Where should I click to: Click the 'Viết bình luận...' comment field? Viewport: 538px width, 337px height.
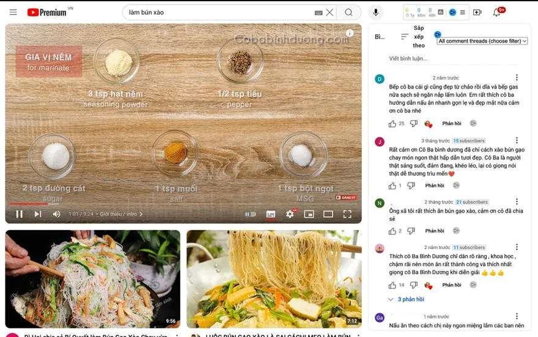[x=453, y=59]
